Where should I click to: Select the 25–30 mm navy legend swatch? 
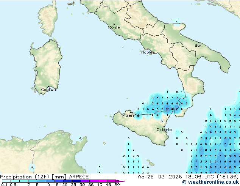(76, 181)
